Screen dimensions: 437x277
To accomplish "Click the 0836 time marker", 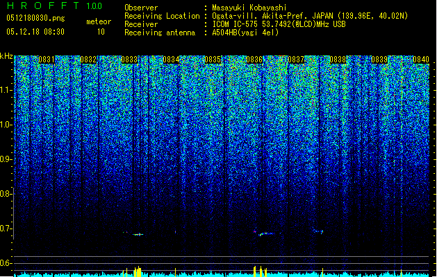I will (254, 60).
